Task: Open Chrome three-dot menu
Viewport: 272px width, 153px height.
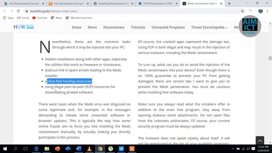Action: (x=267, y=11)
